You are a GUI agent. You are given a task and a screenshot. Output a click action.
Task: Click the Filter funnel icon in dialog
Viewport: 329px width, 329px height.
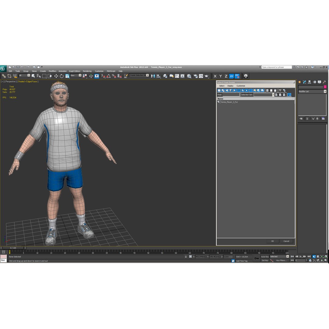click(x=280, y=90)
